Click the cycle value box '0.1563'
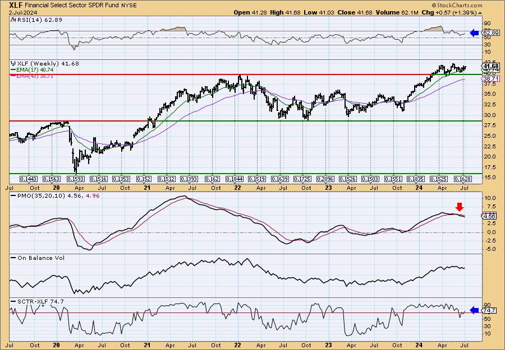The height and width of the screenshot is (350, 505). tap(52, 179)
